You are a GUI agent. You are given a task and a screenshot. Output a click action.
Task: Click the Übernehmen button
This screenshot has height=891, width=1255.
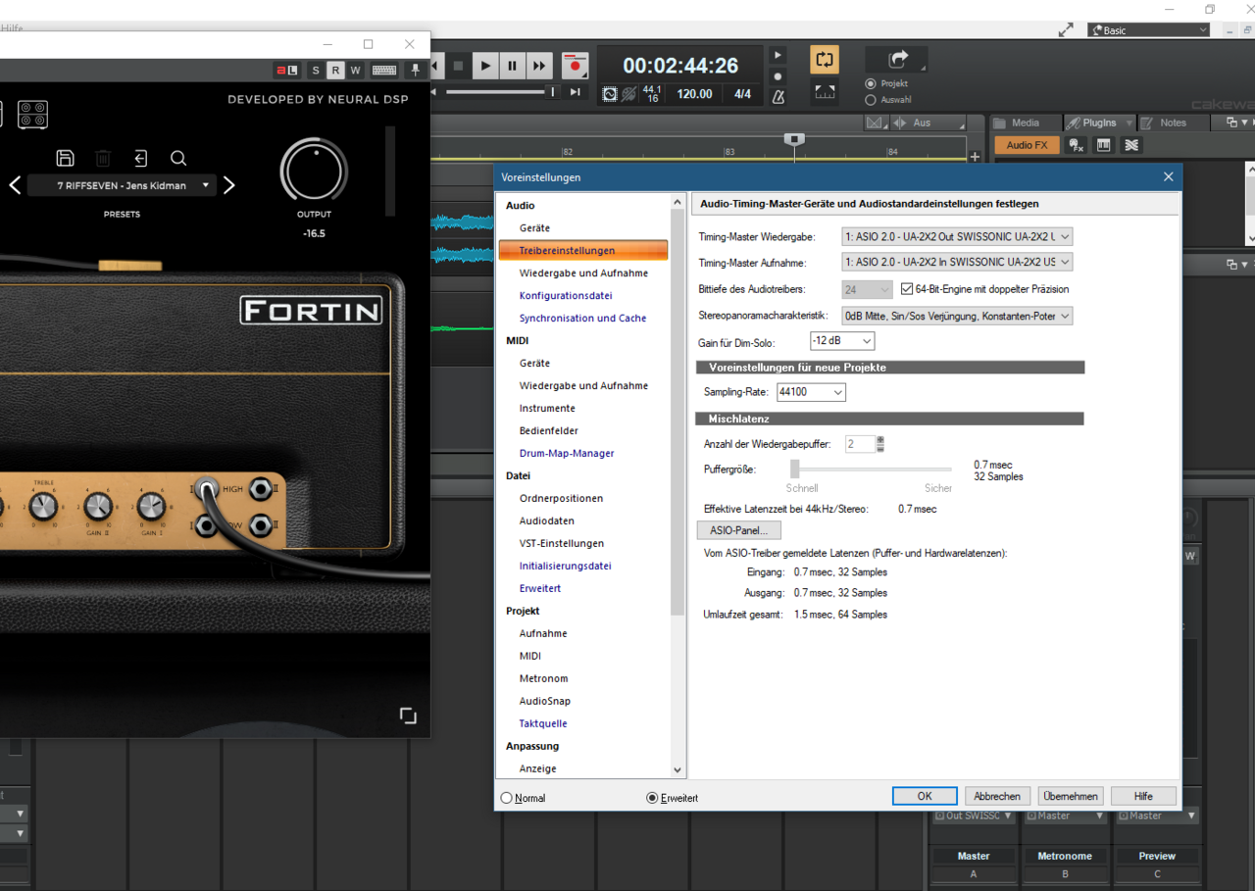click(x=1071, y=796)
